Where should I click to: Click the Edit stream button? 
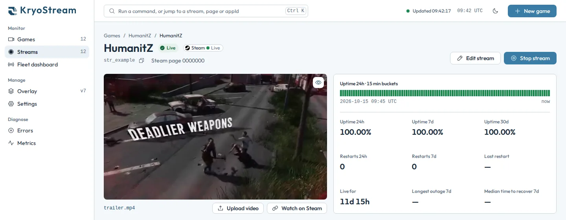click(475, 58)
